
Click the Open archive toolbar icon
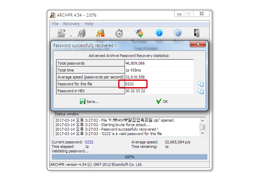coord(62,33)
